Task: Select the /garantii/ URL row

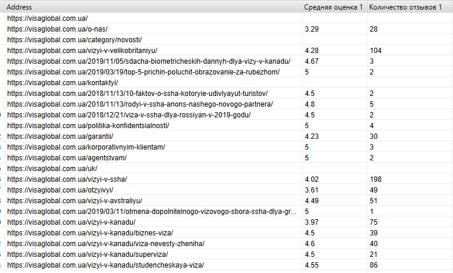Action: [x=60, y=136]
